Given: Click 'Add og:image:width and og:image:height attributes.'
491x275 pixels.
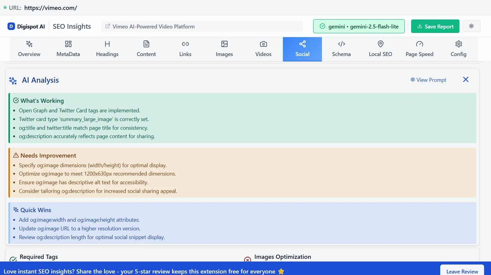Looking at the screenshot, I should coord(79,220).
